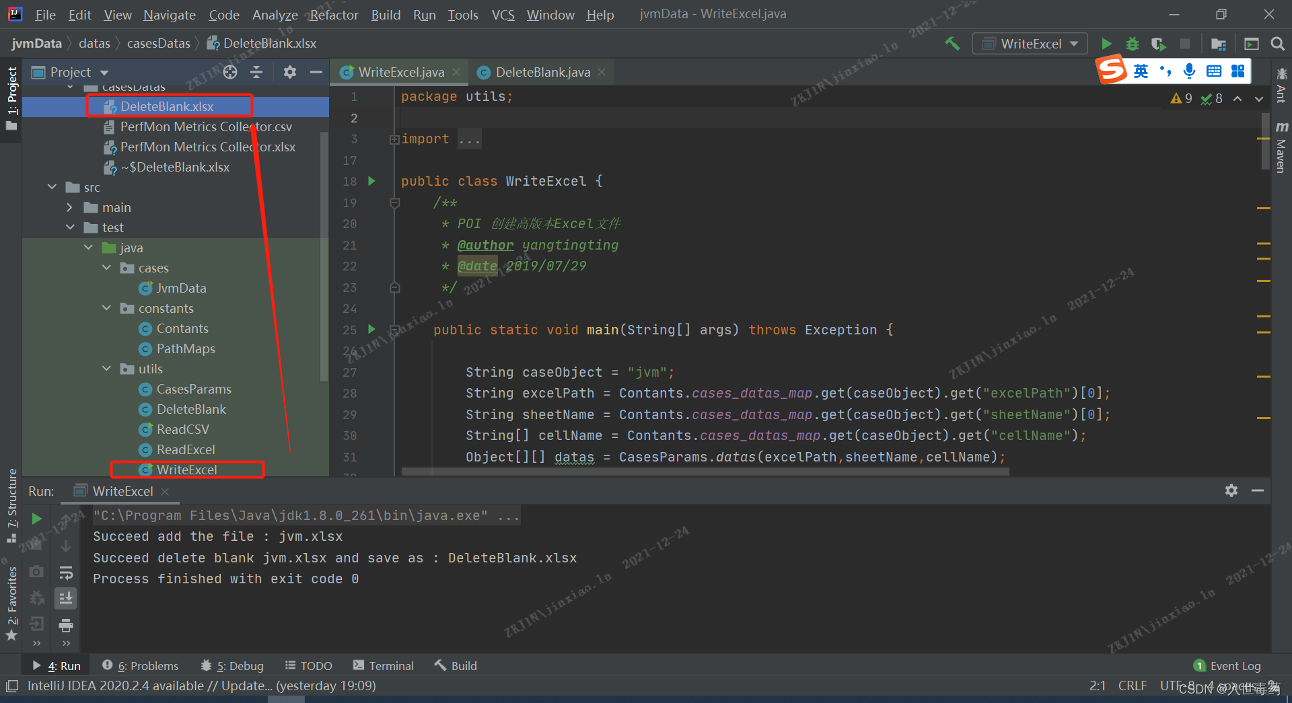Open the warnings count inspection widget
This screenshot has width=1292, height=703.
[x=1182, y=98]
